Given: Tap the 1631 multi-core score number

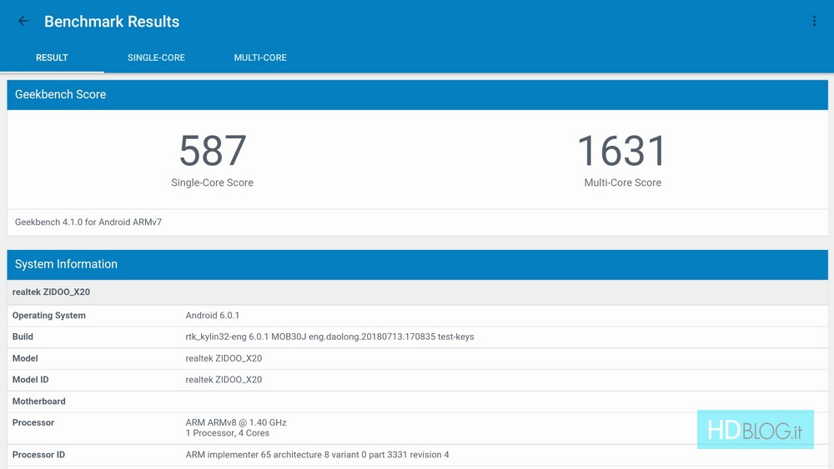Looking at the screenshot, I should 622,151.
